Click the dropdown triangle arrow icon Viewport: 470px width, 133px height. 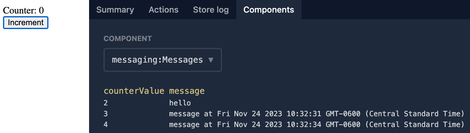(211, 60)
